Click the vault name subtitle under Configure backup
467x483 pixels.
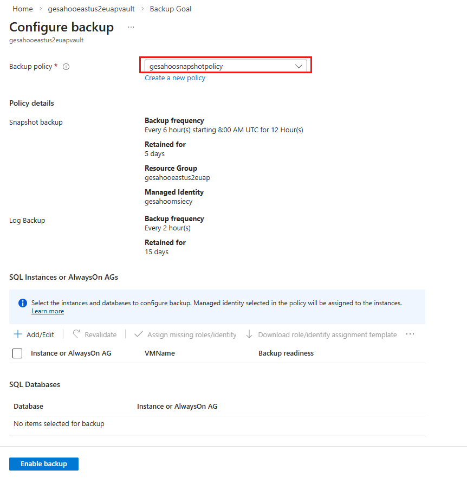(46, 40)
